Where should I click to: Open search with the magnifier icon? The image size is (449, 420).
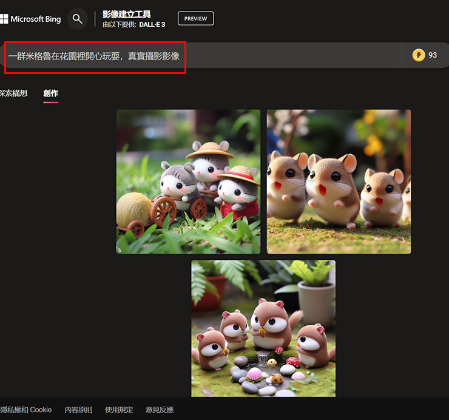pos(77,19)
